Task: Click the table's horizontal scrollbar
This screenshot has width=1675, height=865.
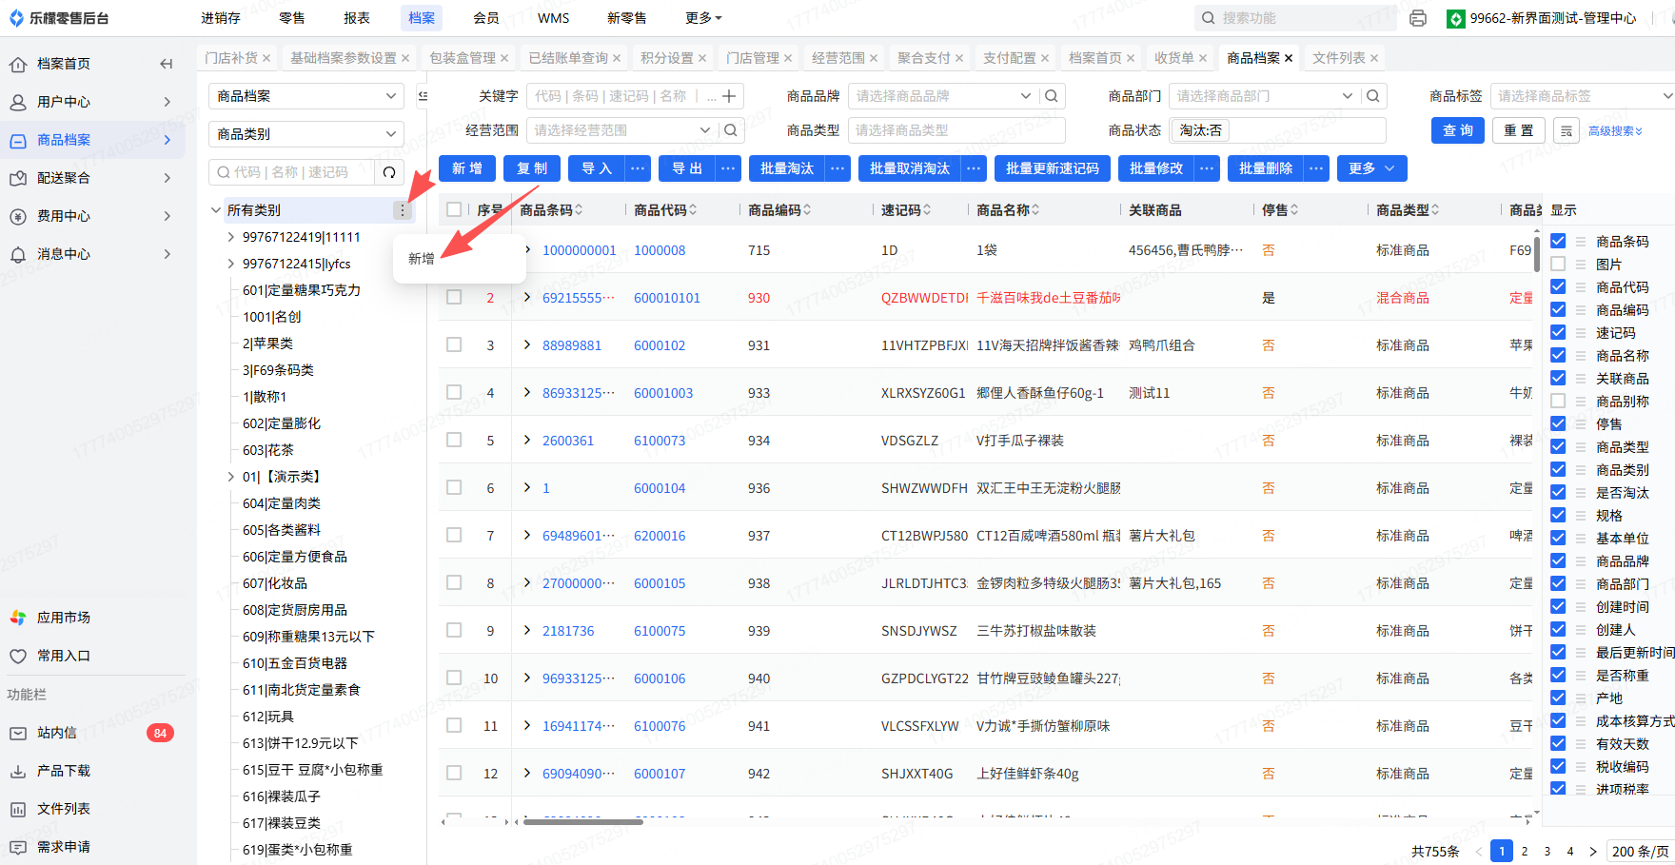Action: click(x=582, y=821)
